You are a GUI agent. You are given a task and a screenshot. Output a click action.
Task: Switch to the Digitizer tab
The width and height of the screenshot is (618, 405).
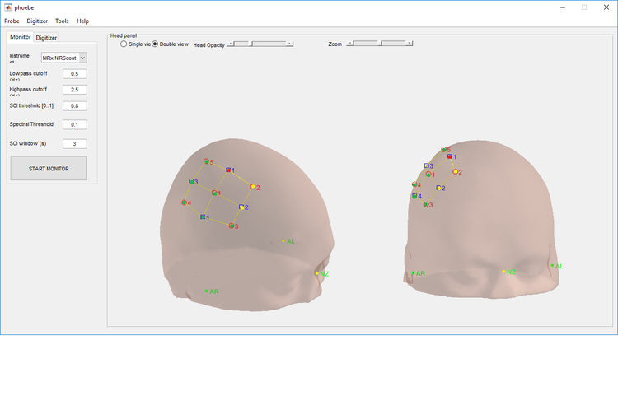pyautogui.click(x=46, y=38)
